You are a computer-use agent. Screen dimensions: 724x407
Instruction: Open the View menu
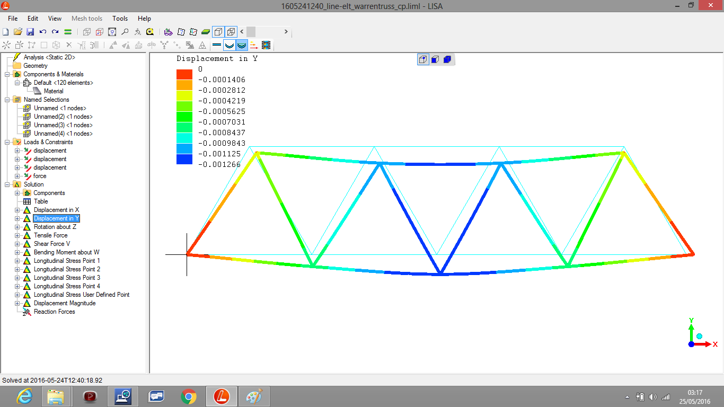tap(55, 19)
